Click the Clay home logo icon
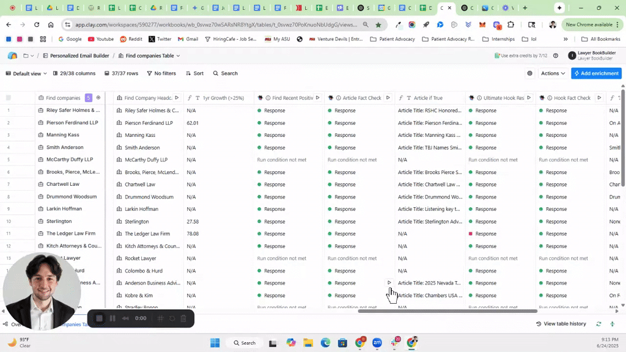Viewport: 626px width, 352px height. click(12, 56)
